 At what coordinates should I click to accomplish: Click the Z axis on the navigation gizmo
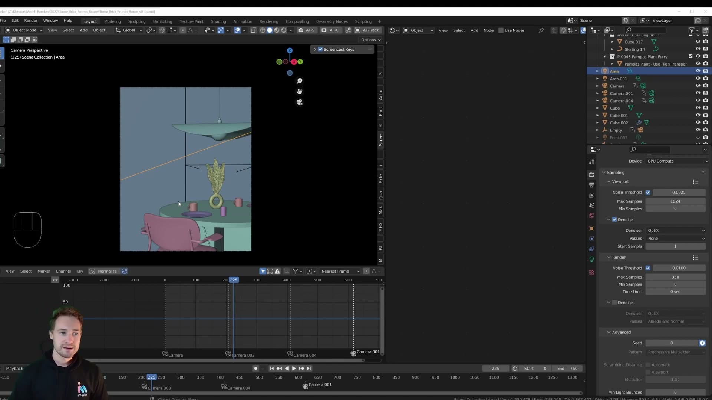point(290,50)
